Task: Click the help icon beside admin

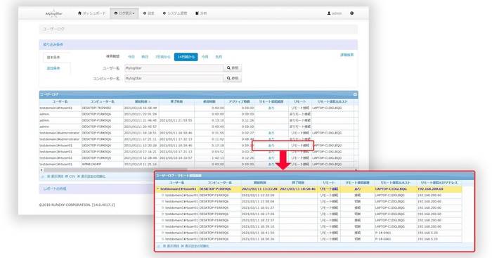Action: coord(351,13)
